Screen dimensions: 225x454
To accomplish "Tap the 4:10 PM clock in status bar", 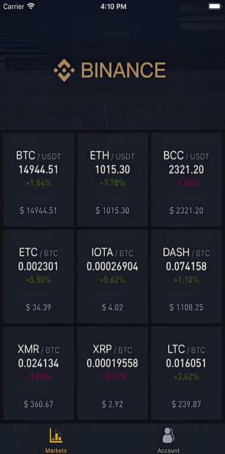I will [x=113, y=7].
